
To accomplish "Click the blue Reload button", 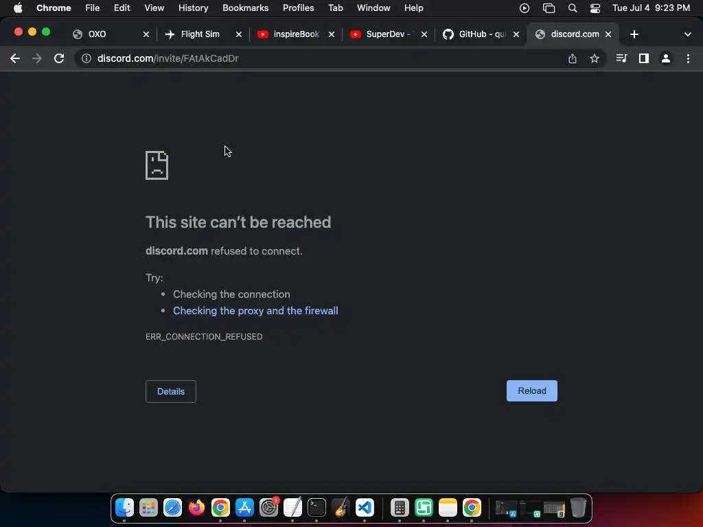I will pos(532,390).
